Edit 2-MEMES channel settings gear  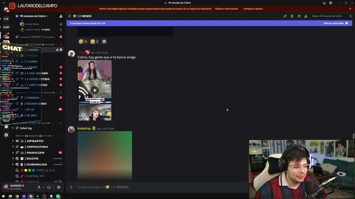(61, 50)
